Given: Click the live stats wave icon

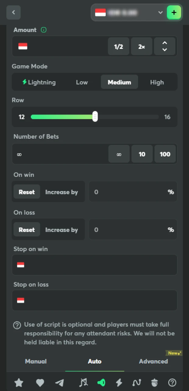Looking at the screenshot, I should [137, 382].
